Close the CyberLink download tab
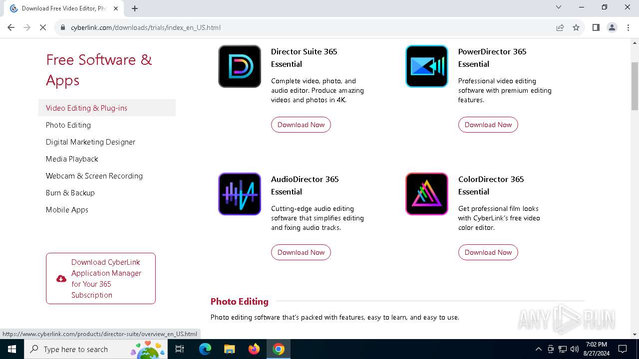The image size is (639, 359). click(x=116, y=8)
